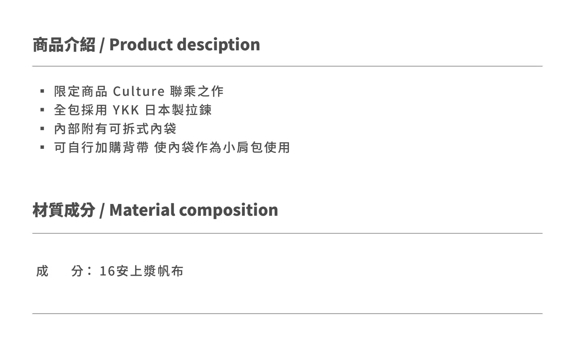Click the 16安上漿帆布 material value

[x=141, y=271]
